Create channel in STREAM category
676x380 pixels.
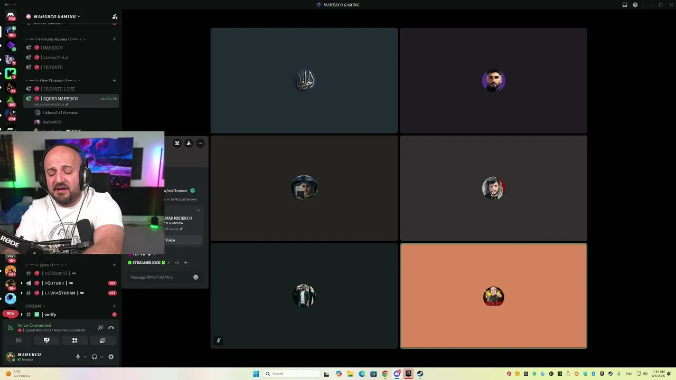[x=114, y=306]
